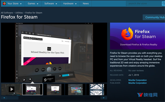165x102 pixels.
Task: Click the mozilla Mixed Reality logo in screenshot
Action: point(33,38)
